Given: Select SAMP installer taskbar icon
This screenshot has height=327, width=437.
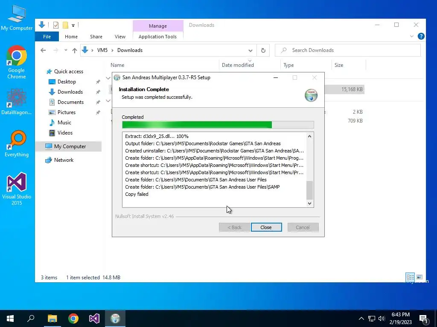Looking at the screenshot, I should tap(115, 318).
